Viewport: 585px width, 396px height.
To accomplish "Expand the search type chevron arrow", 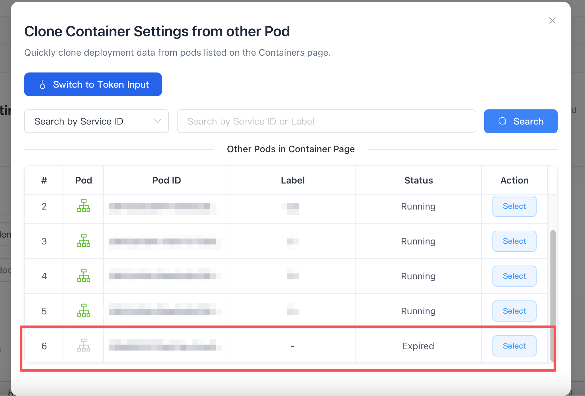I will tap(157, 121).
